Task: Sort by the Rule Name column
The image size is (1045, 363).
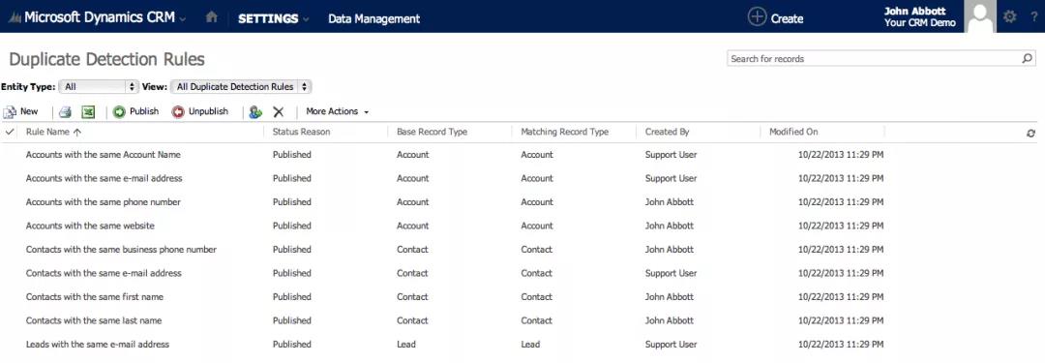Action: pyautogui.click(x=53, y=132)
